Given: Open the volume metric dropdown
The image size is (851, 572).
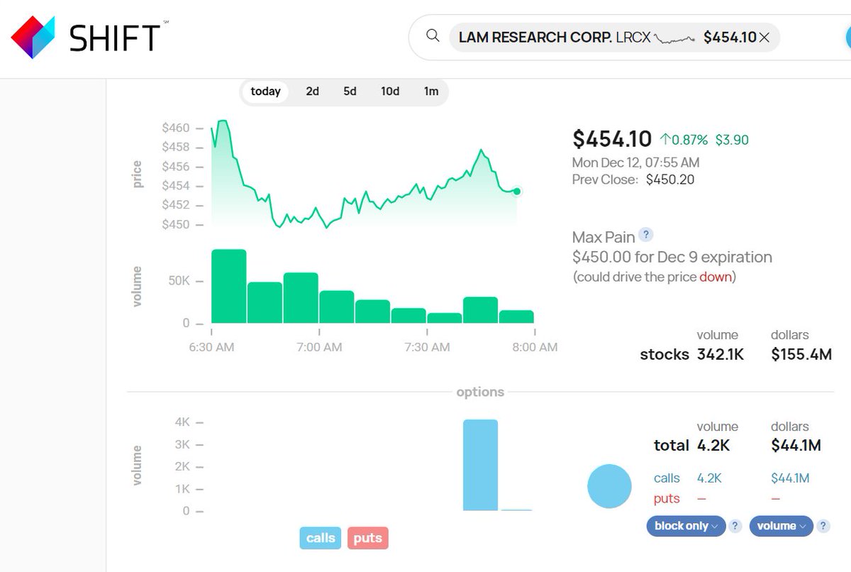Looking at the screenshot, I should 780,526.
